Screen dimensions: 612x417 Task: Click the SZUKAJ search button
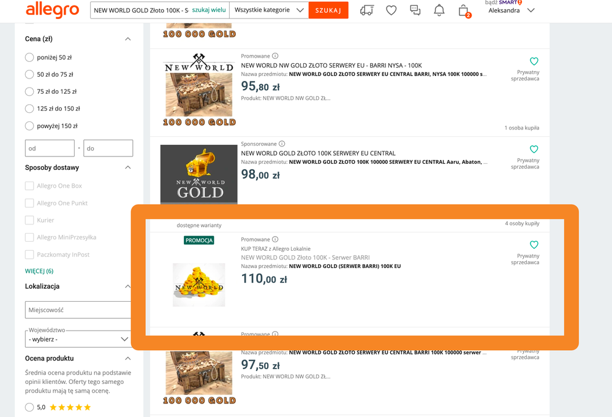pos(328,10)
